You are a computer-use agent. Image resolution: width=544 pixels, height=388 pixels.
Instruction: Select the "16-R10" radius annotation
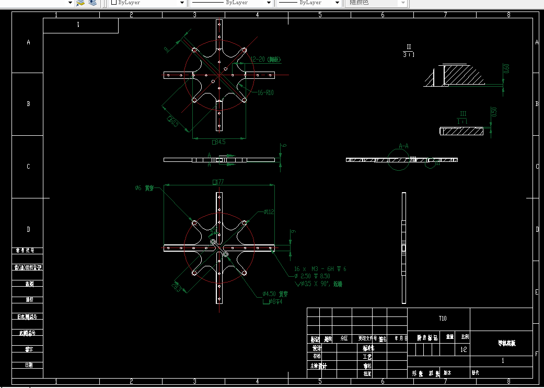tap(265, 92)
